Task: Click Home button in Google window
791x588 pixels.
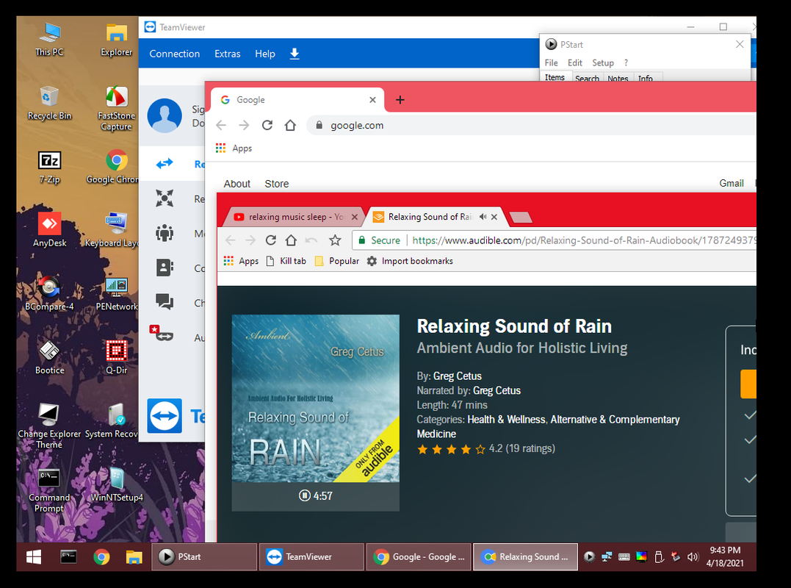Action: [x=290, y=125]
